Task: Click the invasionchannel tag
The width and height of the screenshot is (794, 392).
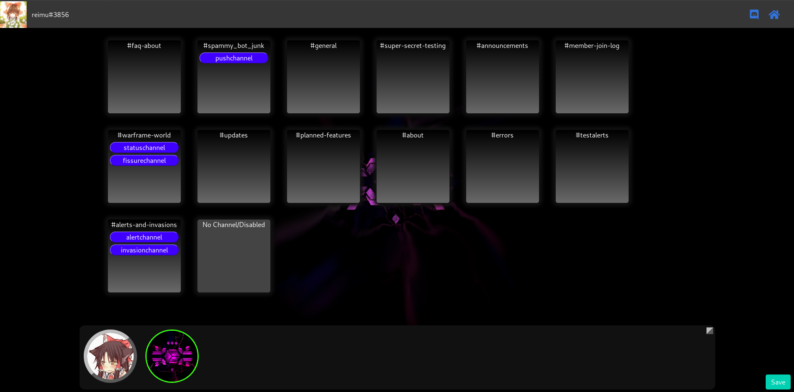Action: 144,250
